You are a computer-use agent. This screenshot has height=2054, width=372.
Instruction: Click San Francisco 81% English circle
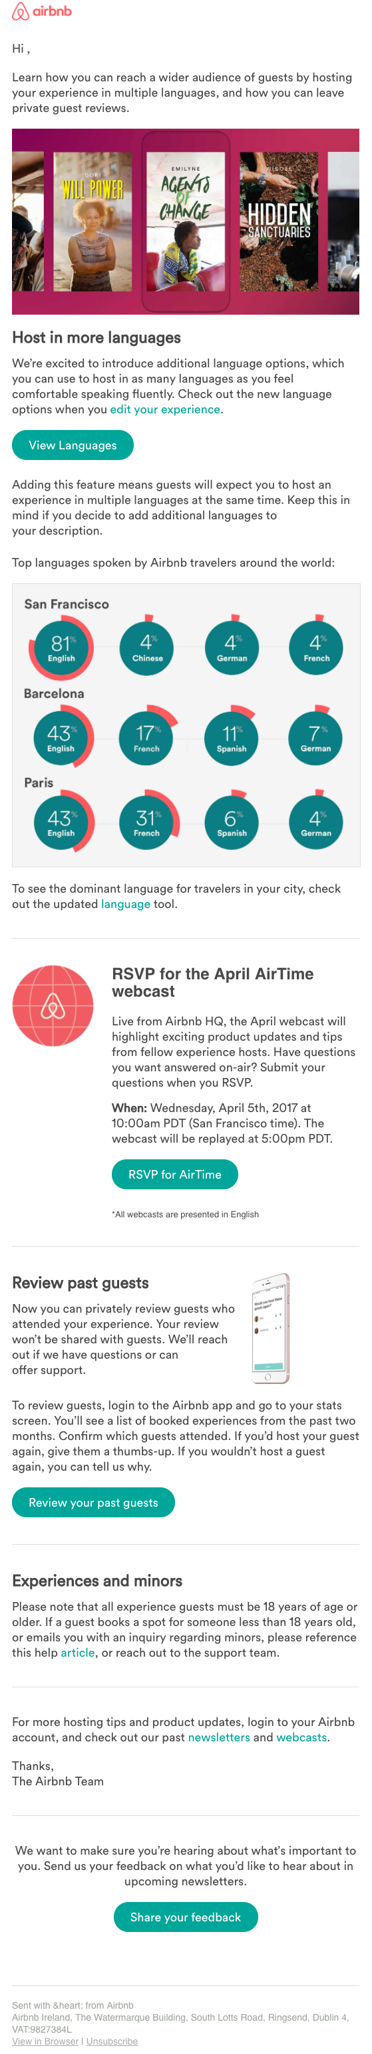61,647
